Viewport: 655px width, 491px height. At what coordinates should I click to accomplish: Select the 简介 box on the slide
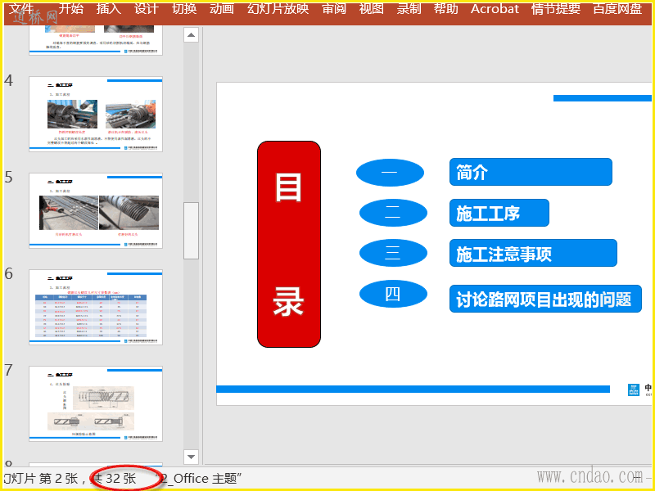(x=531, y=172)
